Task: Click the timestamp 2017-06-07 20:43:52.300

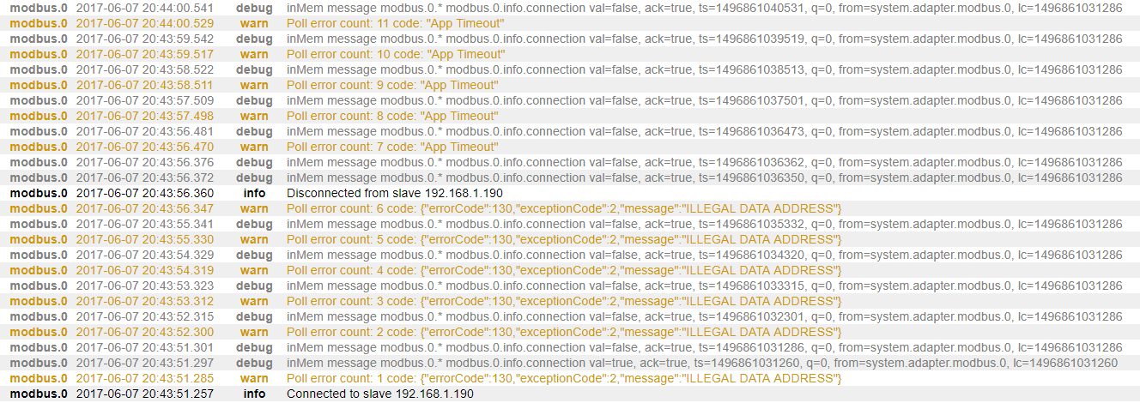Action: (x=145, y=332)
